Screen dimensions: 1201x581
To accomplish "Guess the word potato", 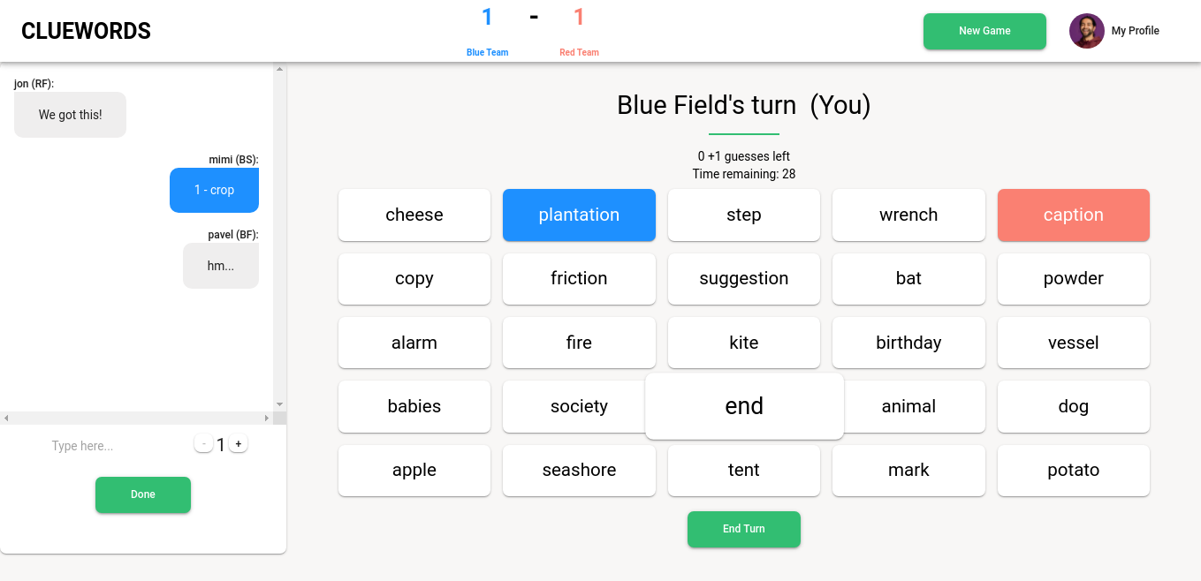I will tap(1073, 470).
